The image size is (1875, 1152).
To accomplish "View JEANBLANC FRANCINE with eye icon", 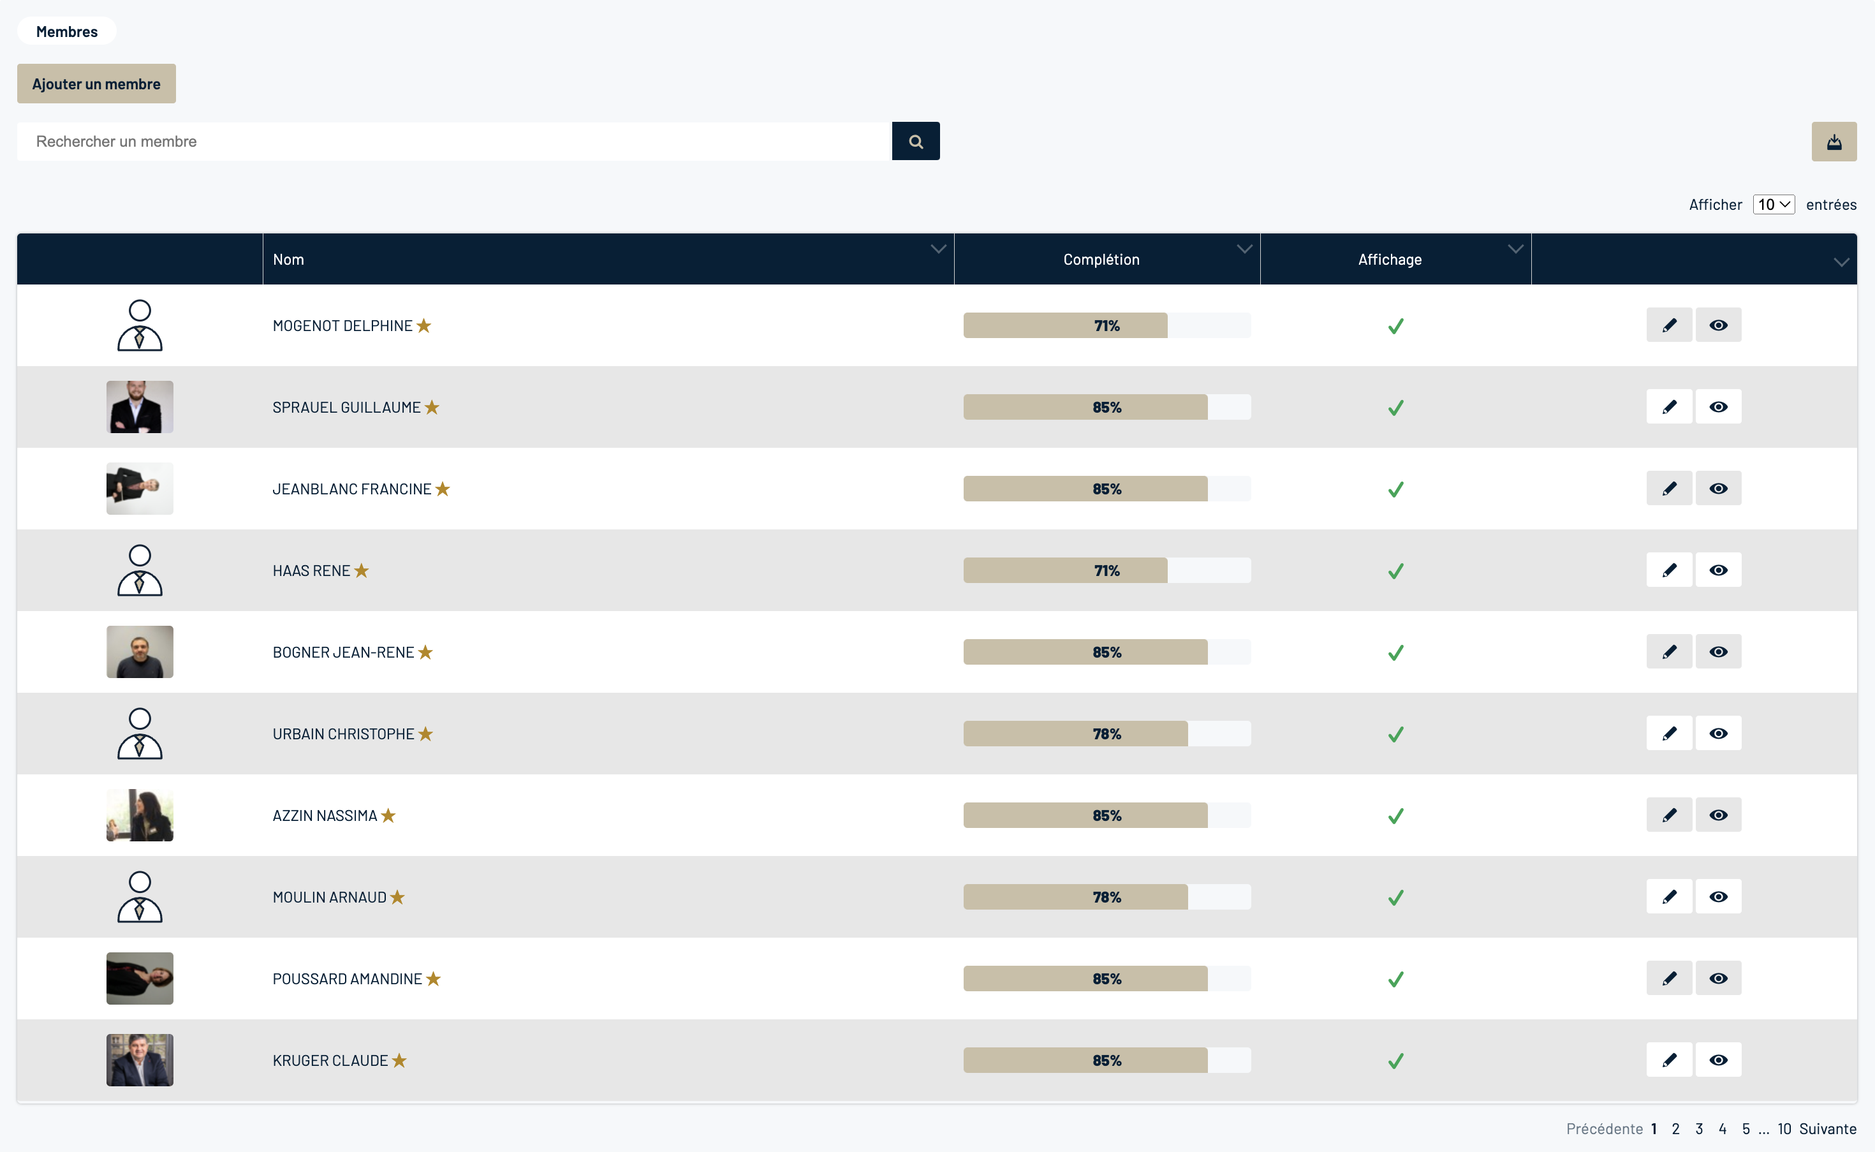I will [x=1717, y=489].
